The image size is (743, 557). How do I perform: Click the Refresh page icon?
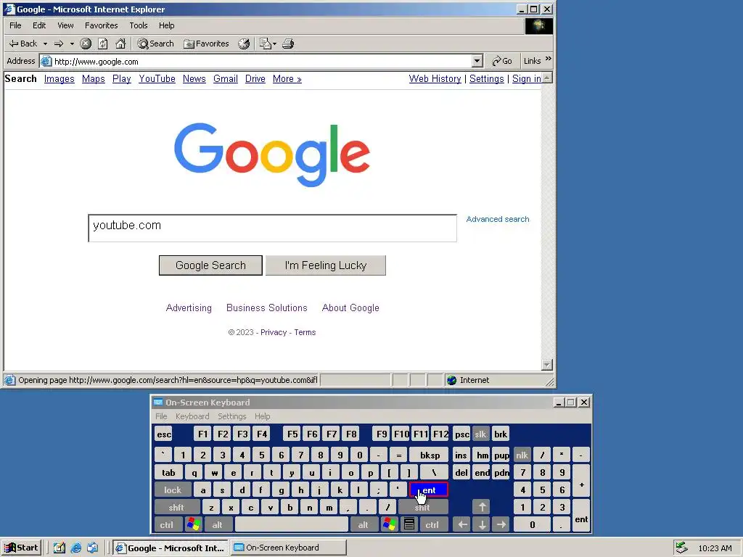(103, 44)
